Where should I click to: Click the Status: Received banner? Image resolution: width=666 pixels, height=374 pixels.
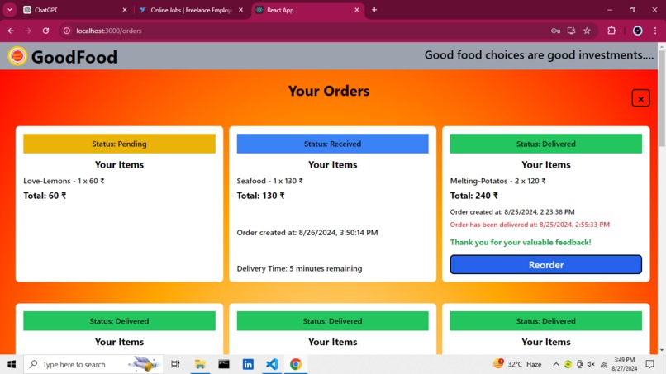332,144
